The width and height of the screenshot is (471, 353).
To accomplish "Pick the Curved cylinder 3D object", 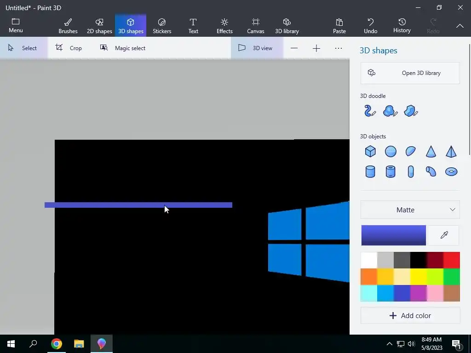I will point(431,172).
